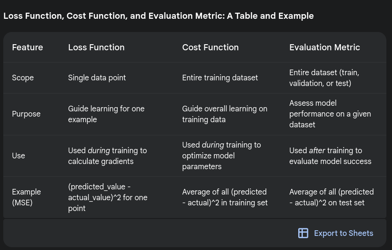Click the "Average of all" test set cell
This screenshot has width=392, height=250.
pyautogui.click(x=331, y=197)
